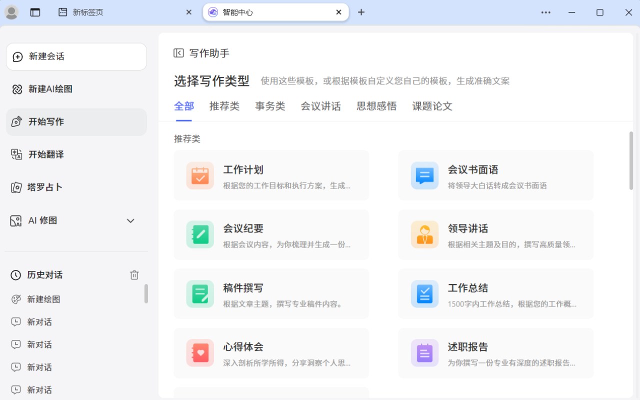Click the 历史对话 clock icon

16,275
